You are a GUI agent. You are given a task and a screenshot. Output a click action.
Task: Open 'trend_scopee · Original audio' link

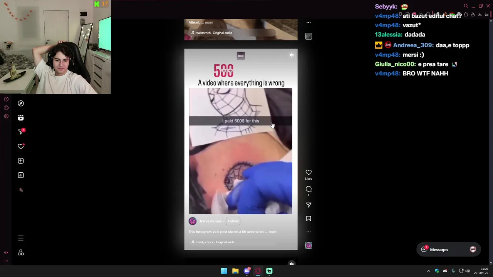tap(215, 242)
